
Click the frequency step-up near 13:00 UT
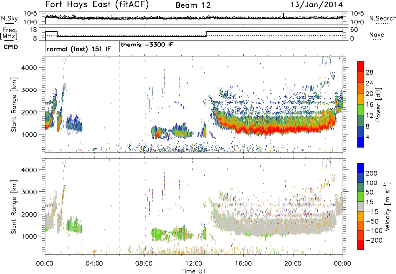point(206,34)
